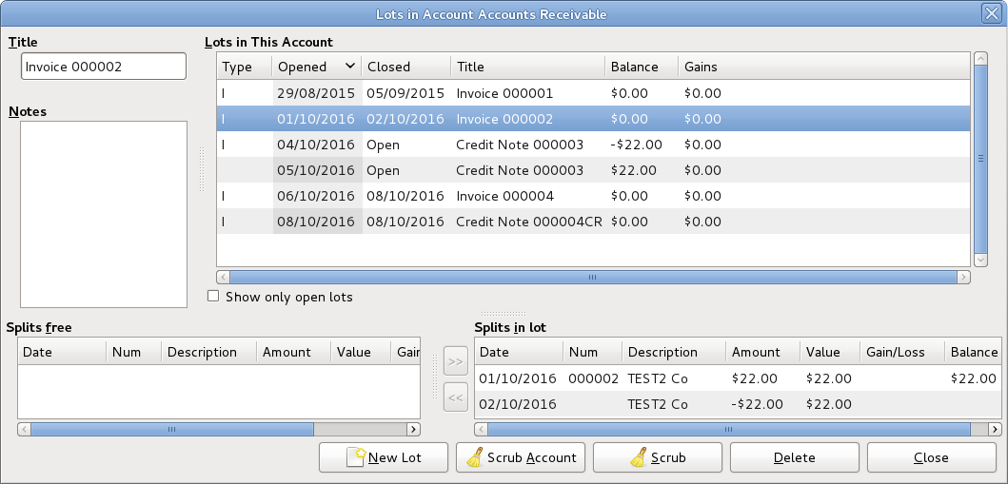Sort lots by Opened column arrow
Image resolution: width=1008 pixels, height=484 pixels.
click(350, 67)
